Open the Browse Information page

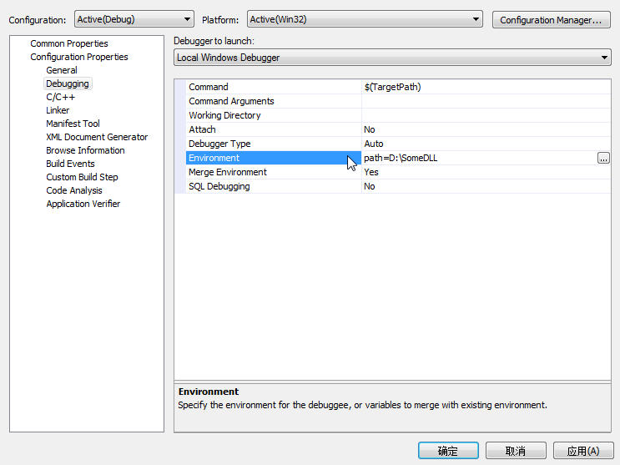[x=85, y=150]
